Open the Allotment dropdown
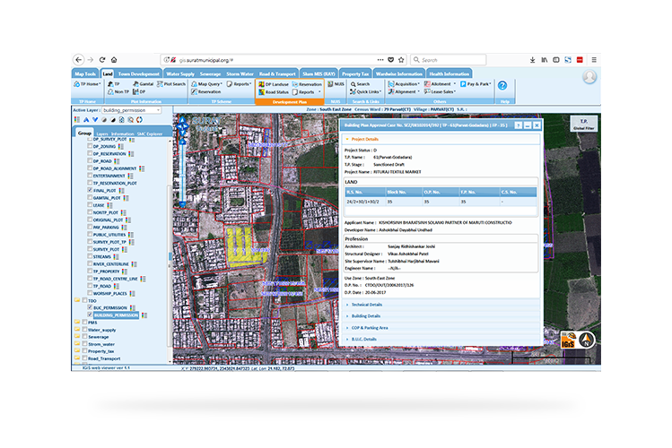Viewport: 672px width, 448px height. coord(440,84)
